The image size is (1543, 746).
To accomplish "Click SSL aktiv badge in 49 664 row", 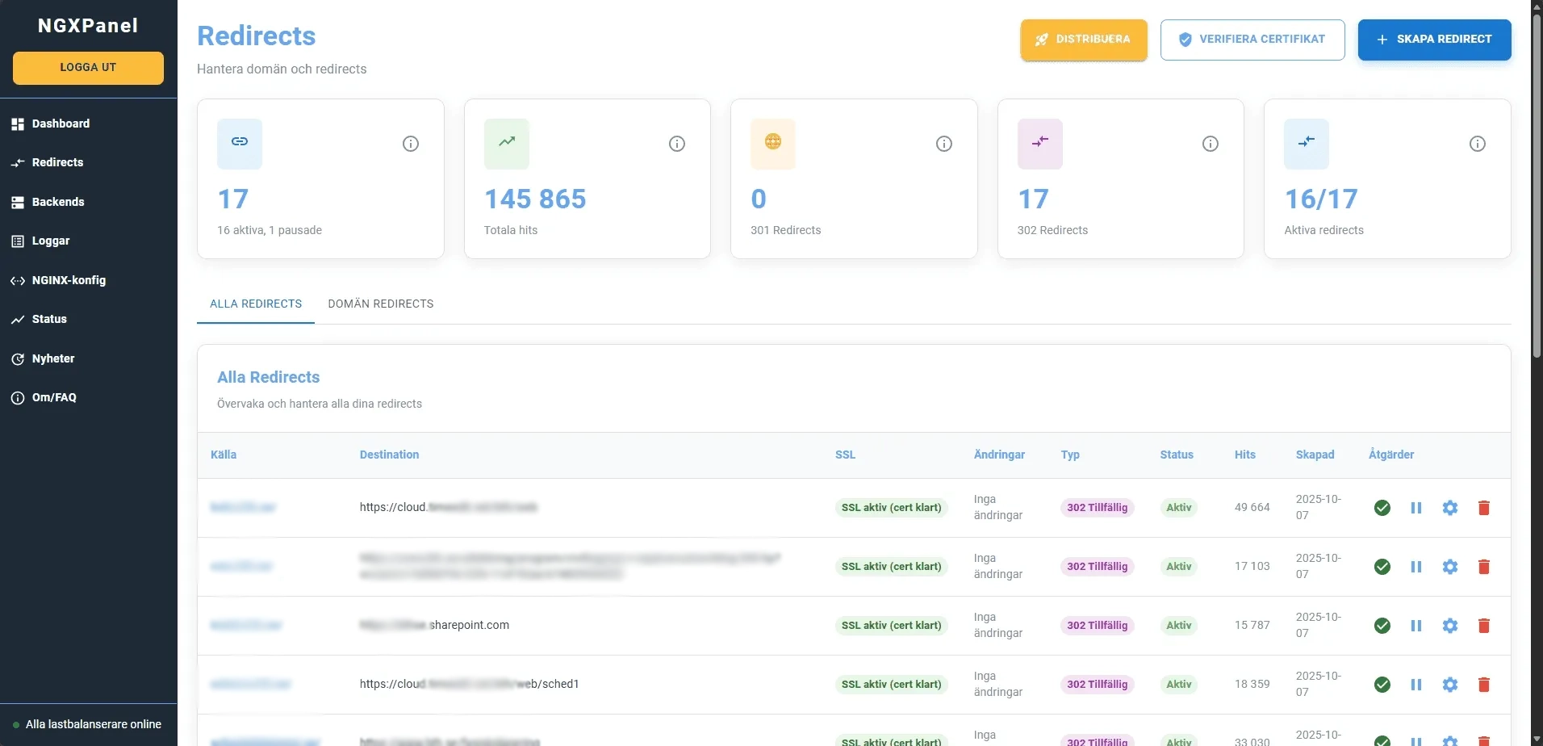I will pos(891,508).
